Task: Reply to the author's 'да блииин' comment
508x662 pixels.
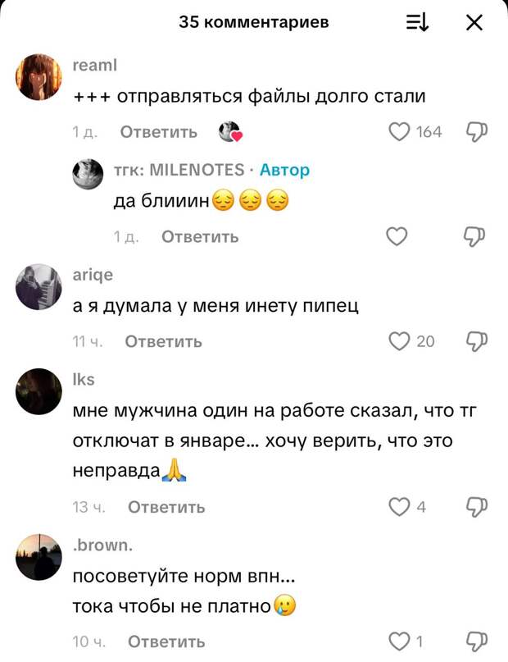Action: pos(200,237)
